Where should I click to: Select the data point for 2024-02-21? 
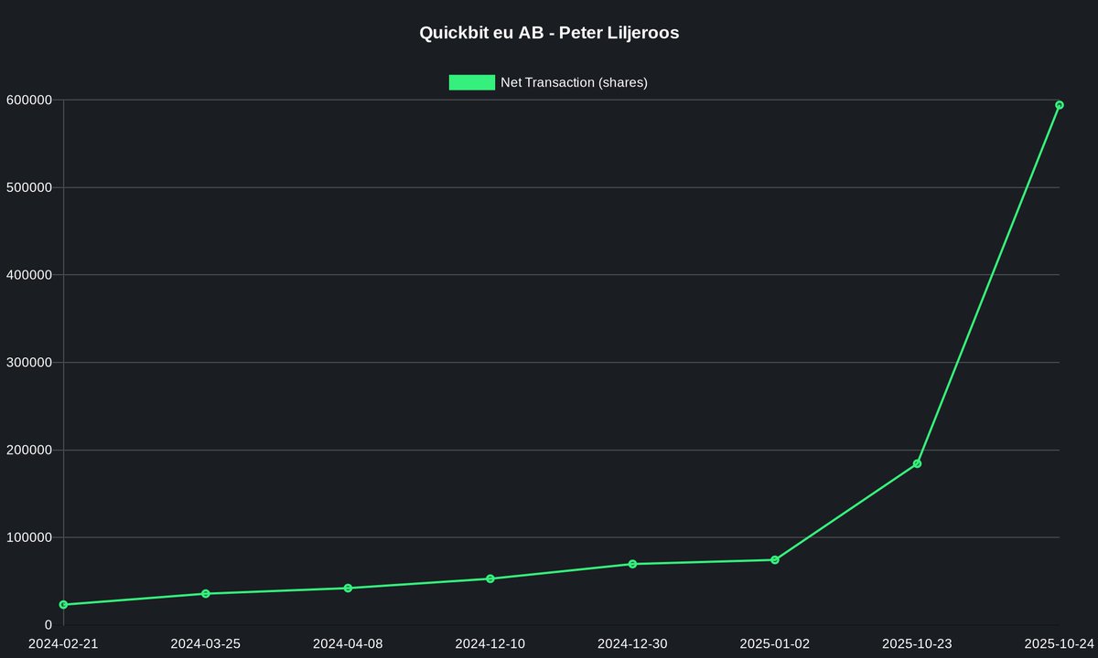click(63, 605)
